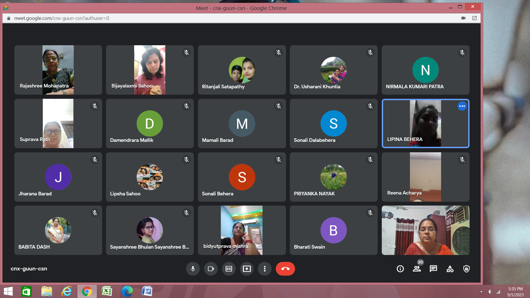
Task: Click the padlock site info icon
Action: click(x=9, y=18)
